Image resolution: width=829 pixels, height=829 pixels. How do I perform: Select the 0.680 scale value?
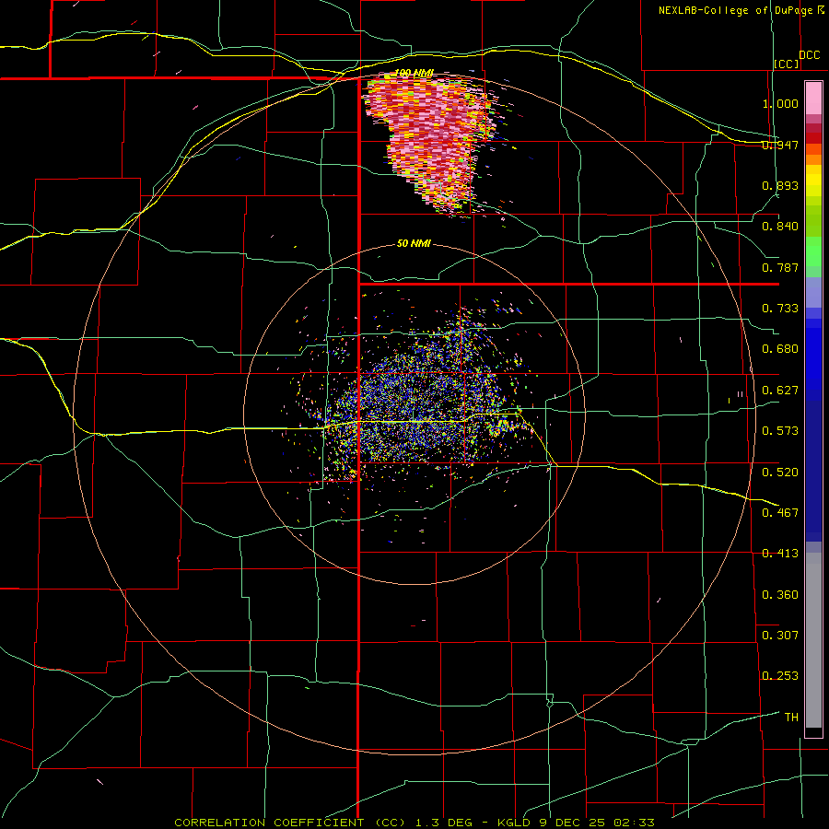[x=780, y=349]
